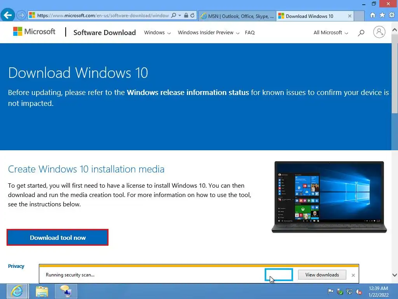Viewport: 398px width, 299px height.
Task: Switch to the MSN Outlook tab
Action: click(x=237, y=16)
